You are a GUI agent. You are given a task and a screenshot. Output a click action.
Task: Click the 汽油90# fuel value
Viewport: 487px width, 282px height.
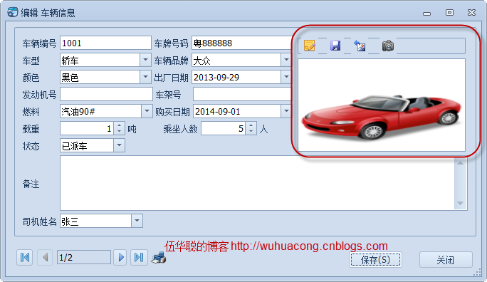pyautogui.click(x=78, y=112)
